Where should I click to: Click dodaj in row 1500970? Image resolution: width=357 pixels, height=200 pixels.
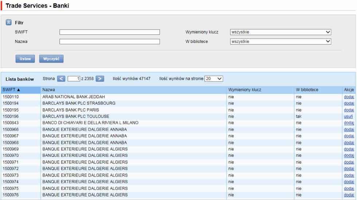[x=349, y=156]
